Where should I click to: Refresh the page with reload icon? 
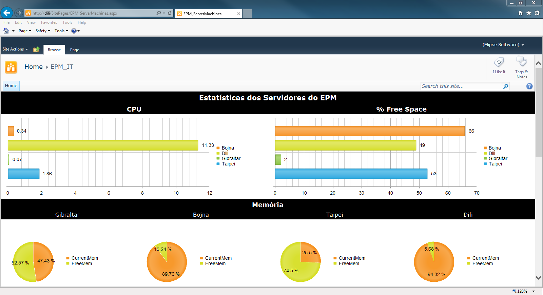170,13
